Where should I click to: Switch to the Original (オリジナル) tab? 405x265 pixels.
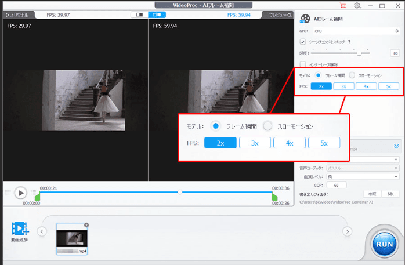pyautogui.click(x=16, y=14)
